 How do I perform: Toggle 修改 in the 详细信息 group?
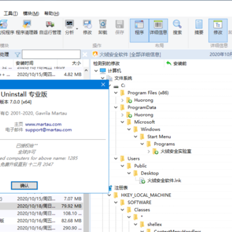218,30
